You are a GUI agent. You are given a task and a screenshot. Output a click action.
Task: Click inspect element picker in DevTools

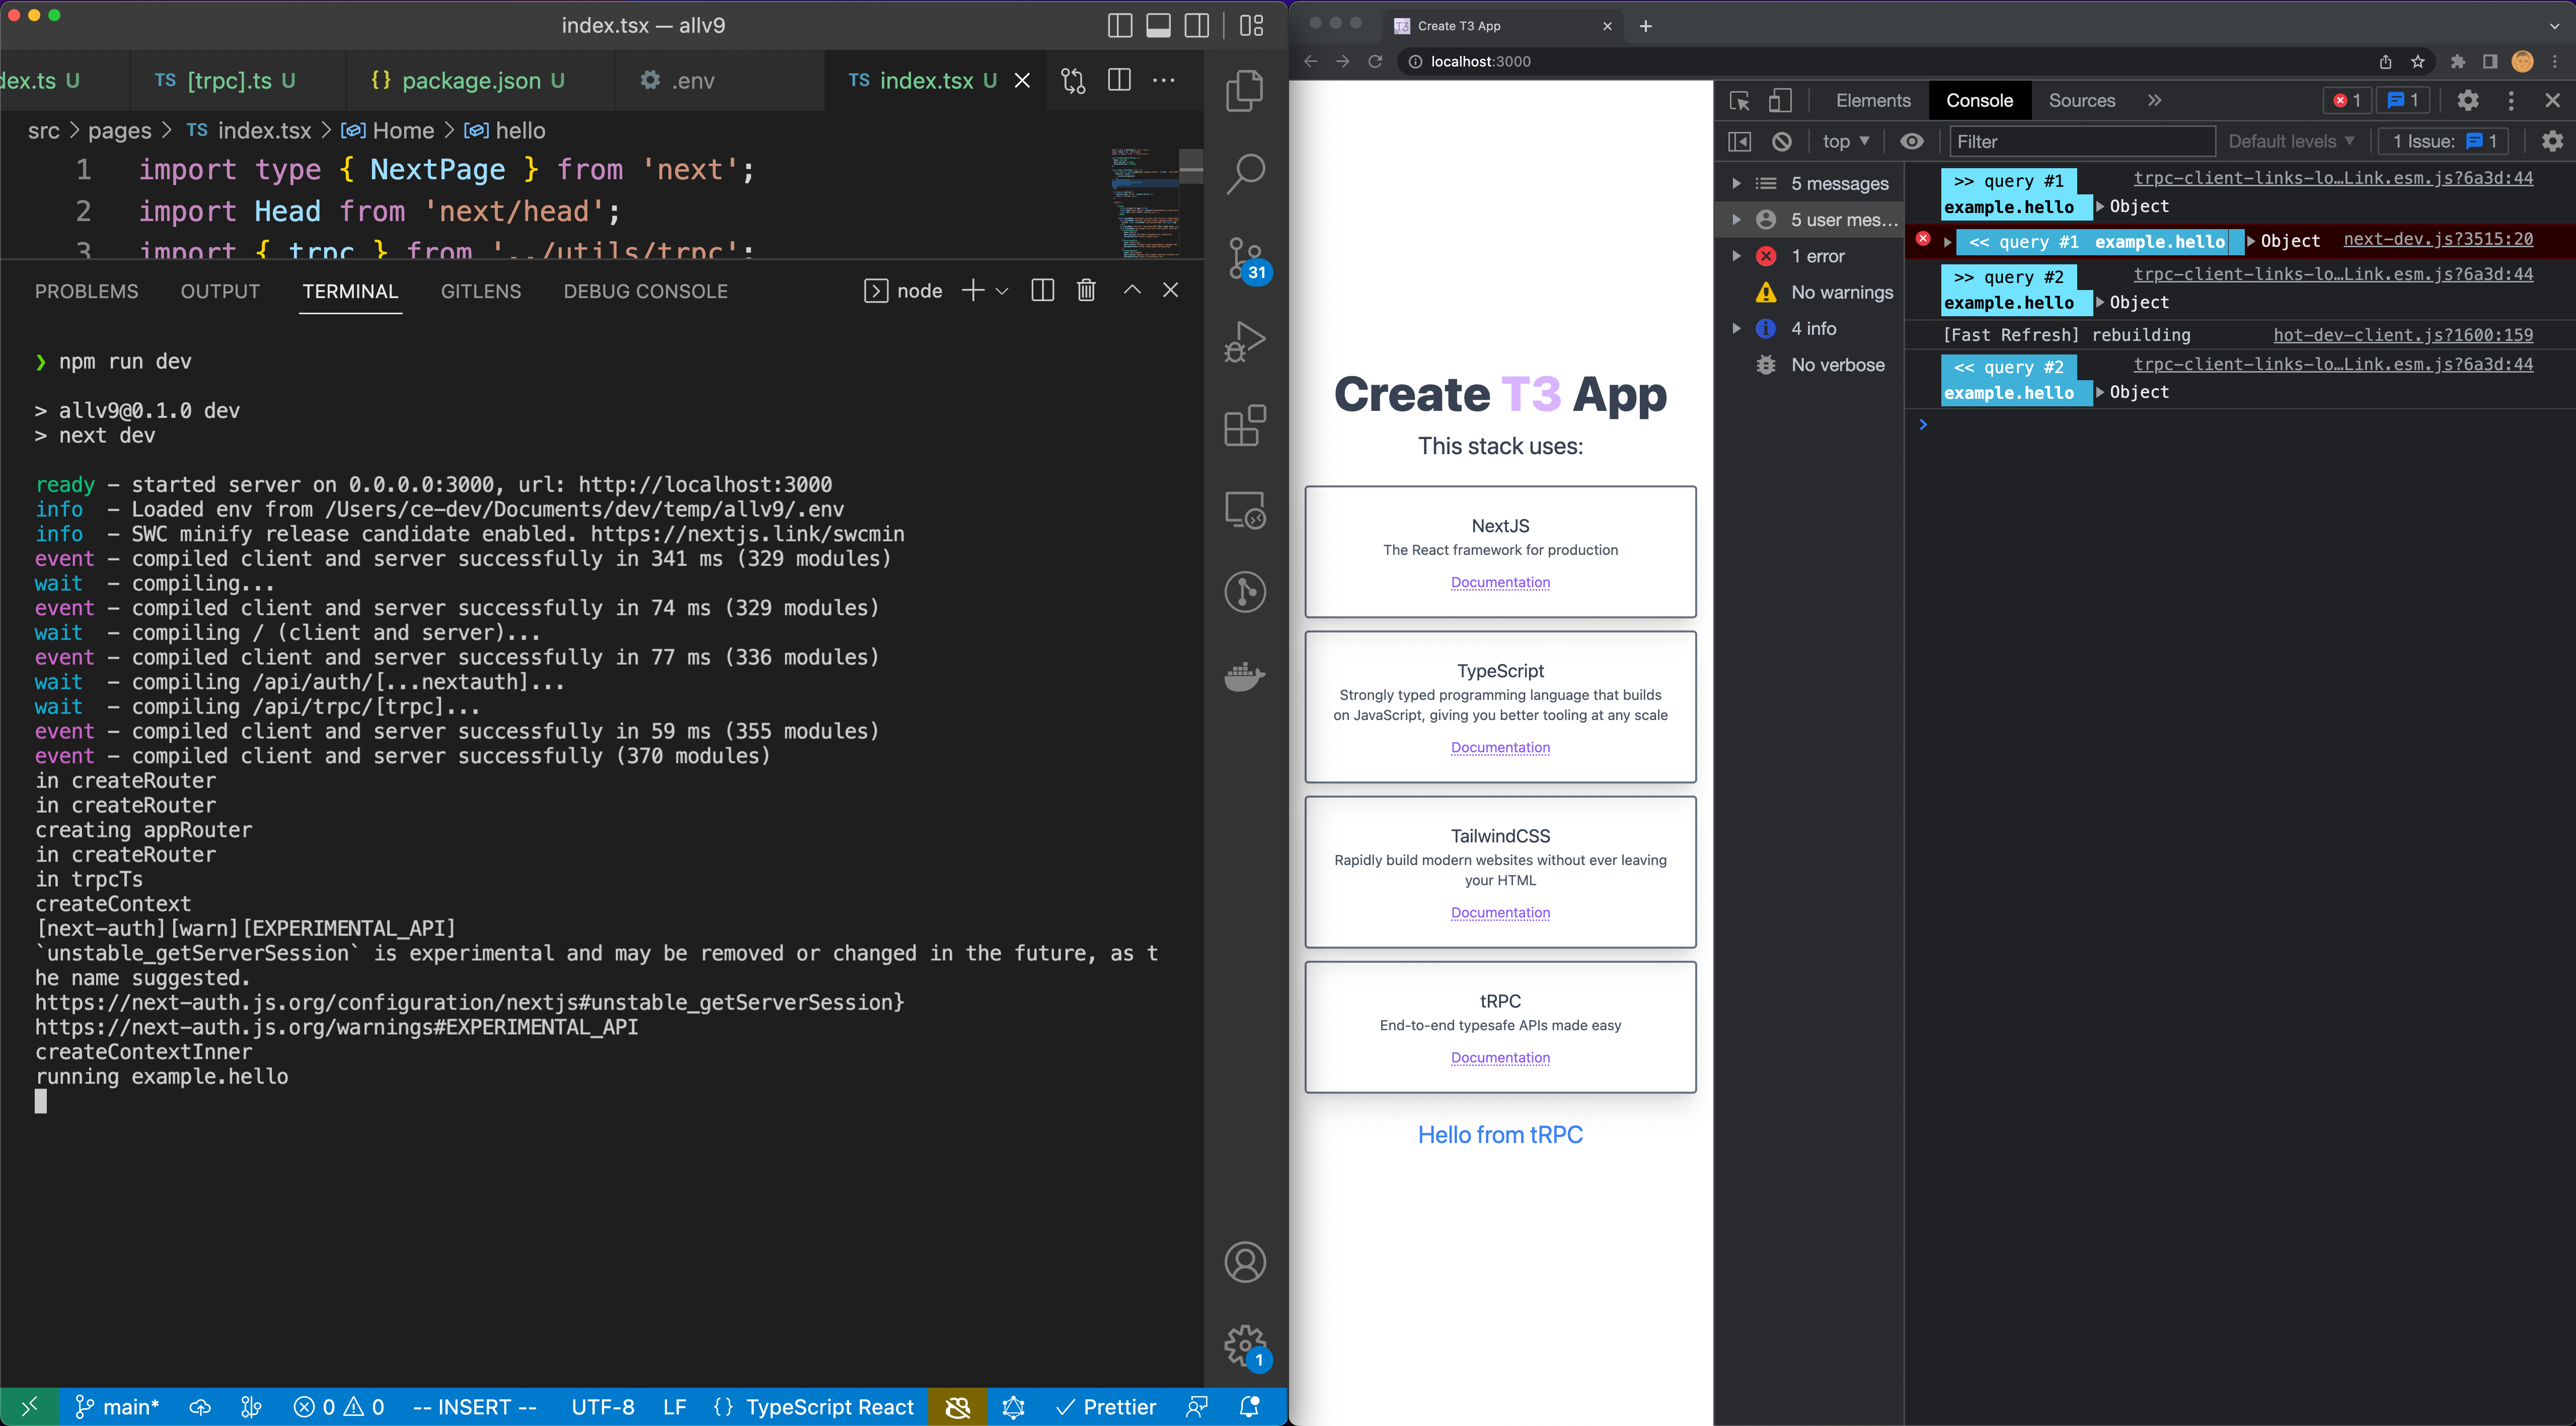pyautogui.click(x=1739, y=101)
